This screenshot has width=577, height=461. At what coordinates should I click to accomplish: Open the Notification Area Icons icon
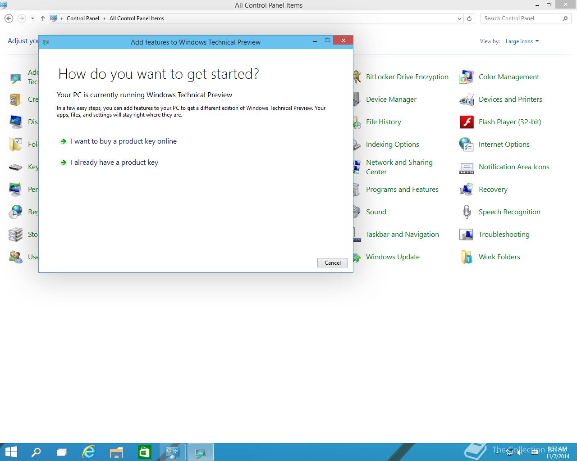(x=466, y=167)
